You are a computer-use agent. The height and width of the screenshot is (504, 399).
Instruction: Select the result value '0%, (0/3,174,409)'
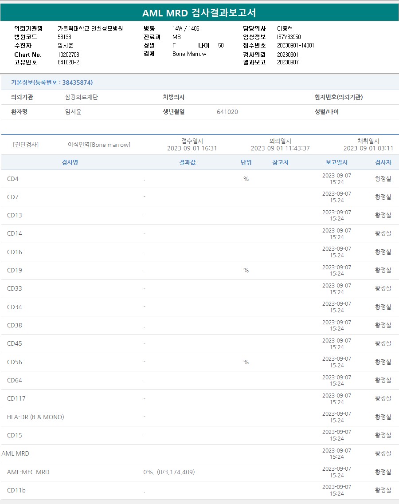click(x=169, y=472)
